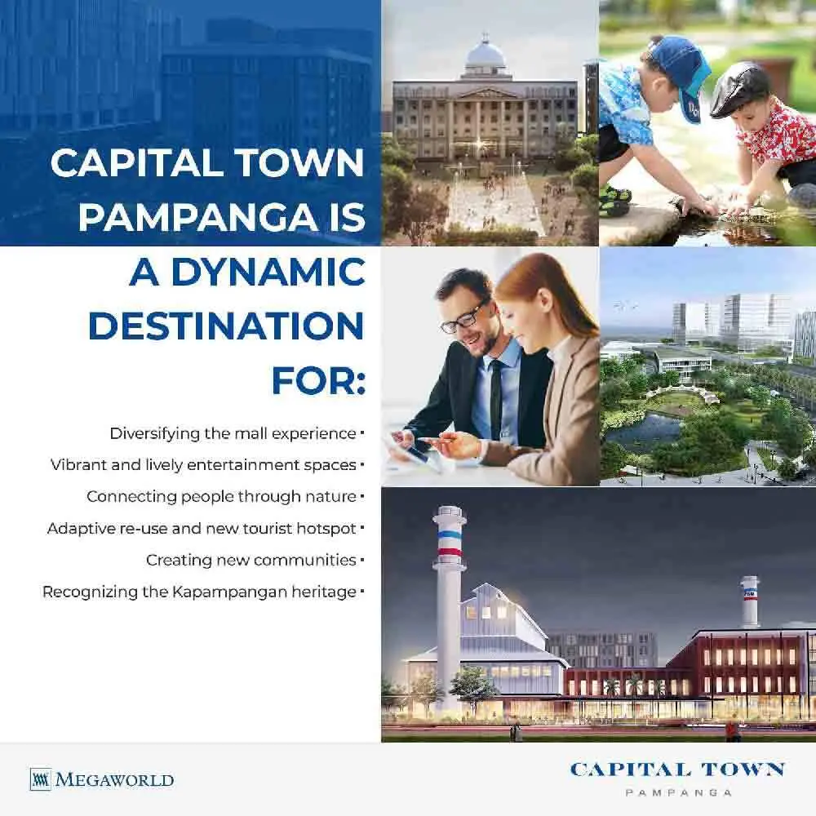Open the night factory with smokestacks rendering
The width and height of the screenshot is (816, 816).
tap(598, 614)
